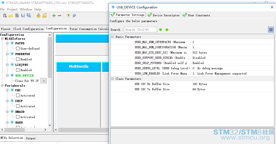Click the cube icon beside FREERTOS
Screen dimensions: 276x144
pyautogui.click(x=12, y=54)
